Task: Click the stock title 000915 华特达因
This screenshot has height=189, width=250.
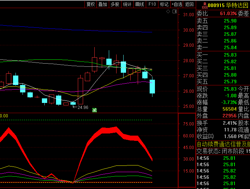Action: (228, 5)
